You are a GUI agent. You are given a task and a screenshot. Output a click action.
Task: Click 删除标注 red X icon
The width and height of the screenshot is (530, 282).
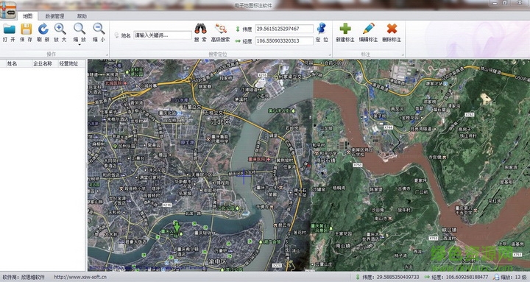[392, 29]
